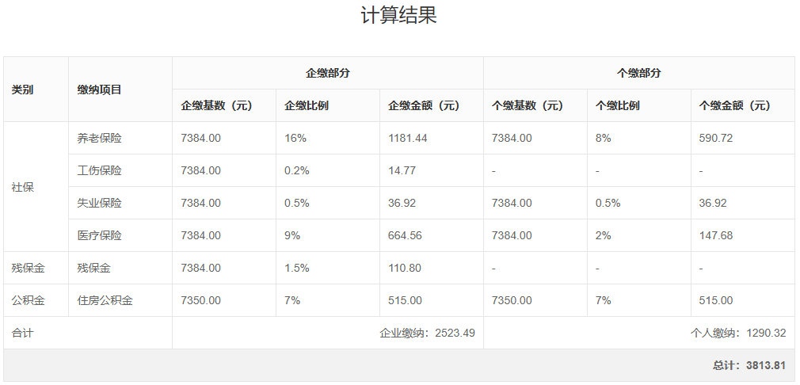Click the 个缴部分 group header
The height and width of the screenshot is (385, 800).
(638, 73)
